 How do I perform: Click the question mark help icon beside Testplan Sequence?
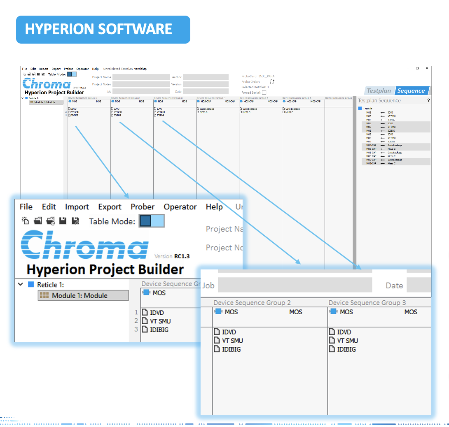pyautogui.click(x=428, y=100)
